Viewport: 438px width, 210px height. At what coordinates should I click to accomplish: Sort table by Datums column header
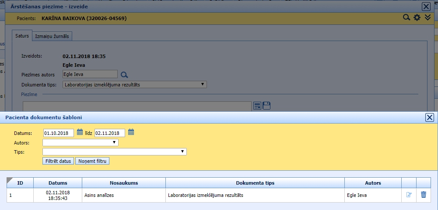click(x=58, y=183)
